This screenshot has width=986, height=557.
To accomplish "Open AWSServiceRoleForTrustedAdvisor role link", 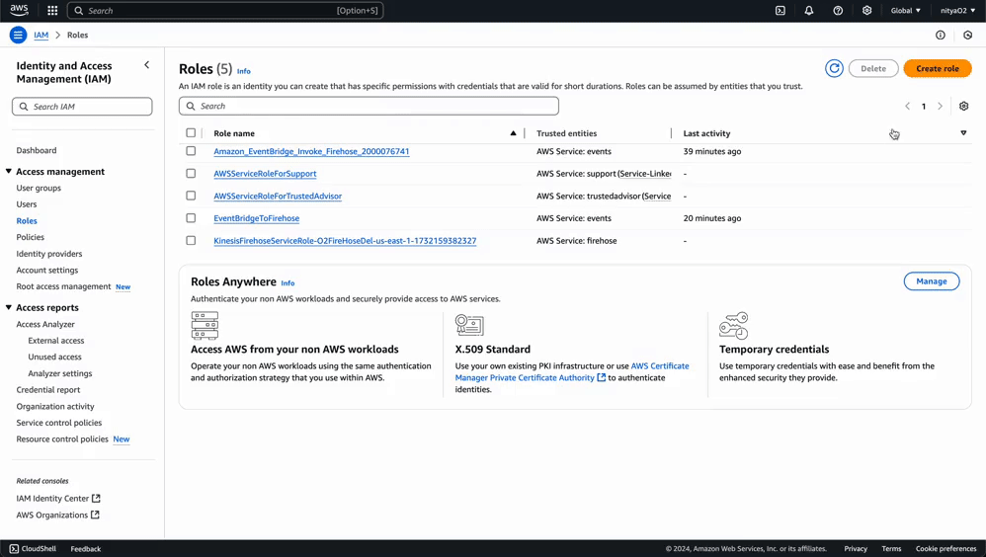I will (278, 197).
